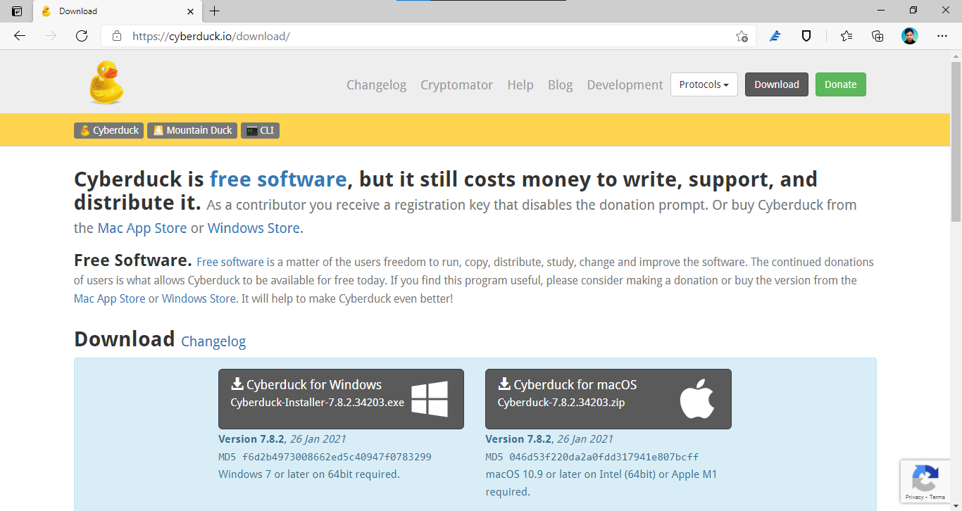Open the Cryptomator nav item

click(x=456, y=84)
